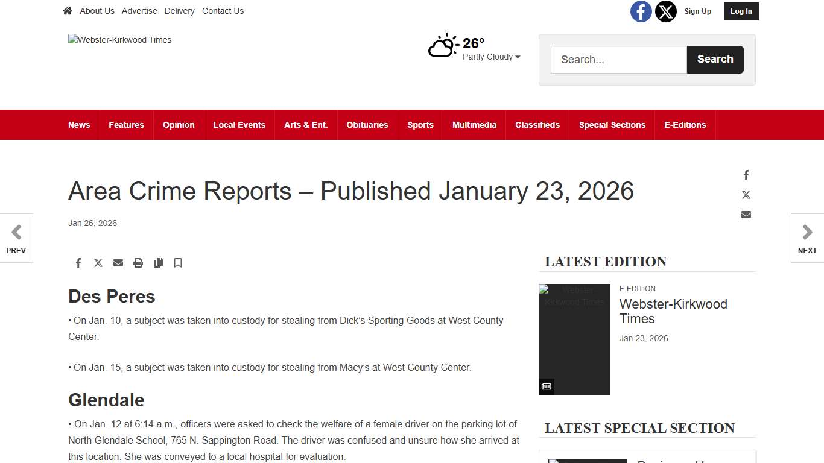Share the article on X
The width and height of the screenshot is (824, 463).
(x=98, y=263)
